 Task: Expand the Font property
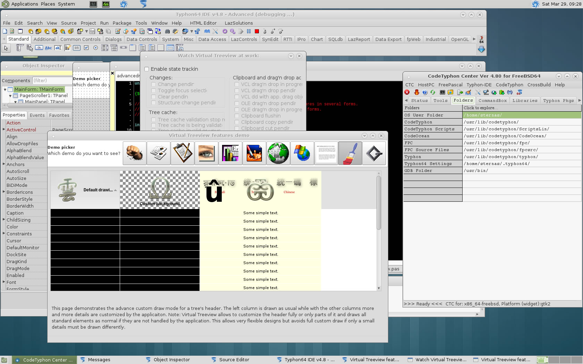click(4, 282)
